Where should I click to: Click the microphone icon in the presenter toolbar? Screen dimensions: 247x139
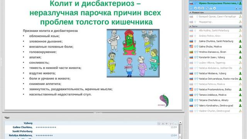191,8
